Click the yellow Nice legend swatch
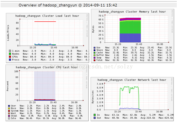 click(9, 108)
